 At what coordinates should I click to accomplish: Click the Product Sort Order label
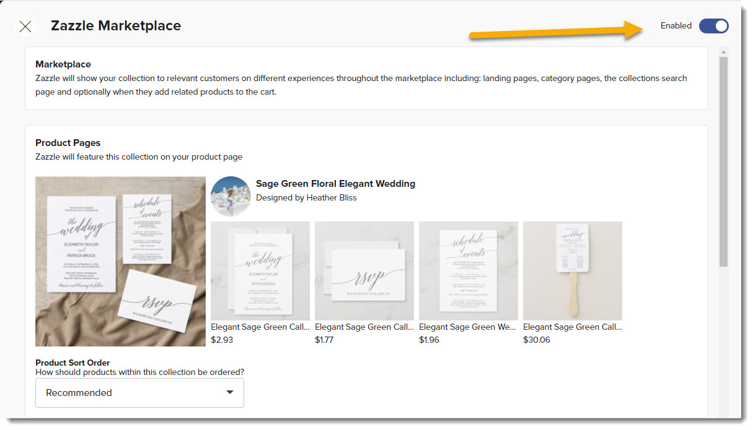point(73,363)
